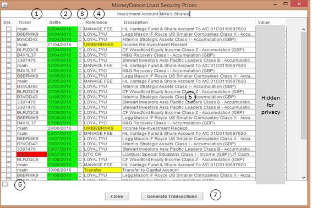
Task: Click the scrollbar down arrow
Action: 303,178
